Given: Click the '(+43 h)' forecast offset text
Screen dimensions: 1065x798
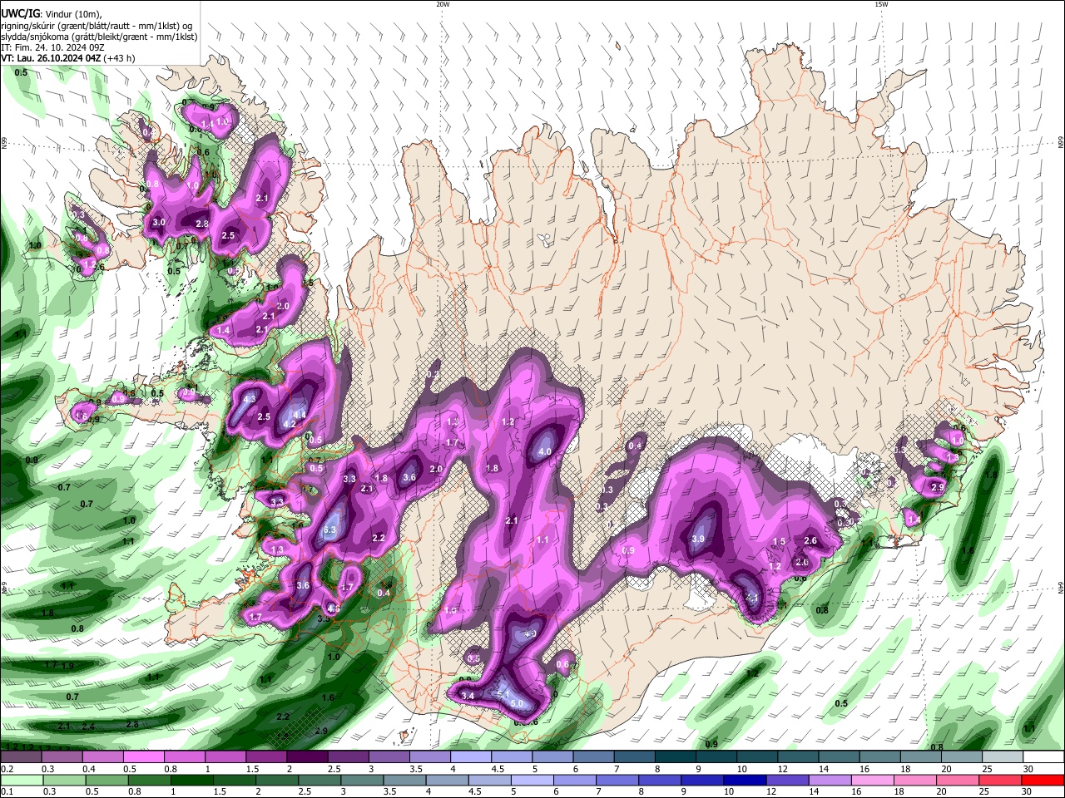Looking at the screenshot, I should tap(120, 58).
